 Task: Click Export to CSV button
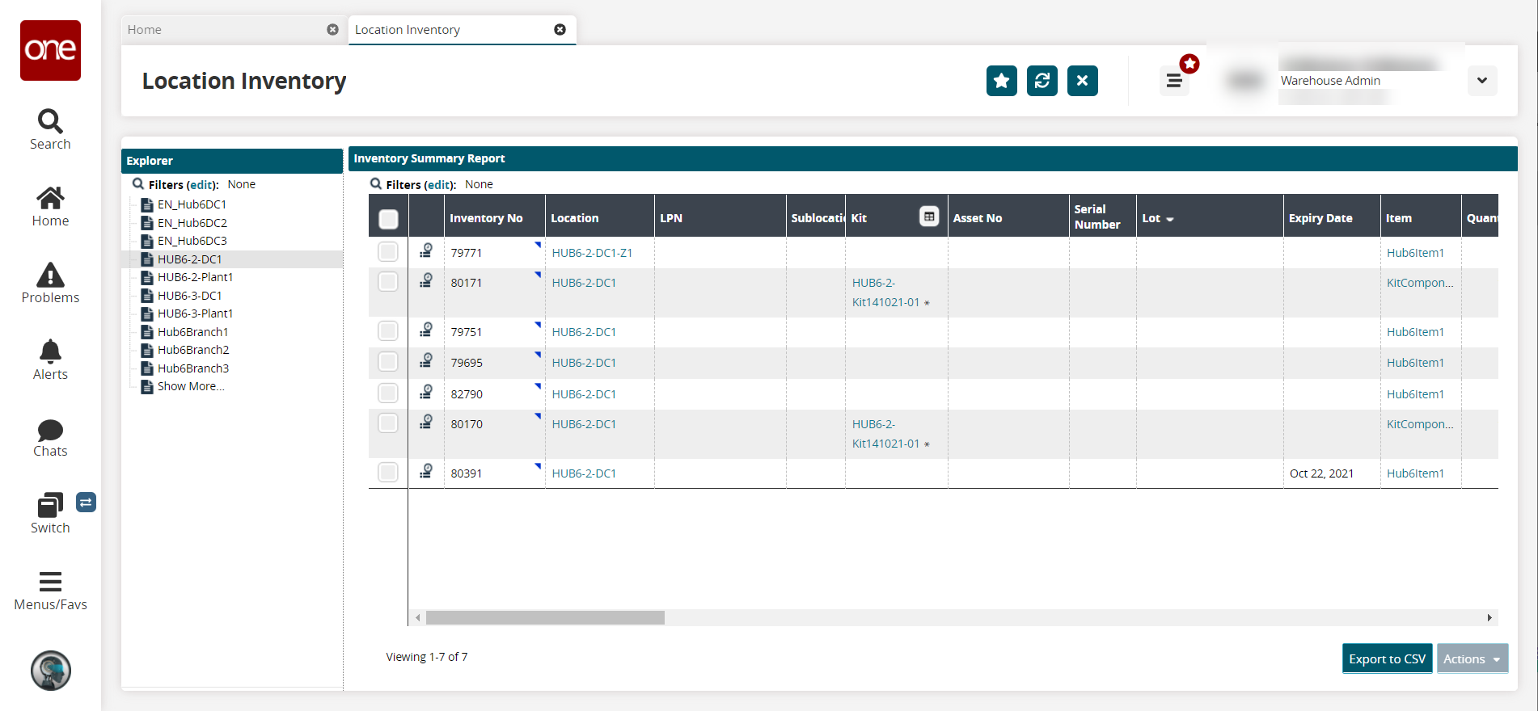[1387, 659]
